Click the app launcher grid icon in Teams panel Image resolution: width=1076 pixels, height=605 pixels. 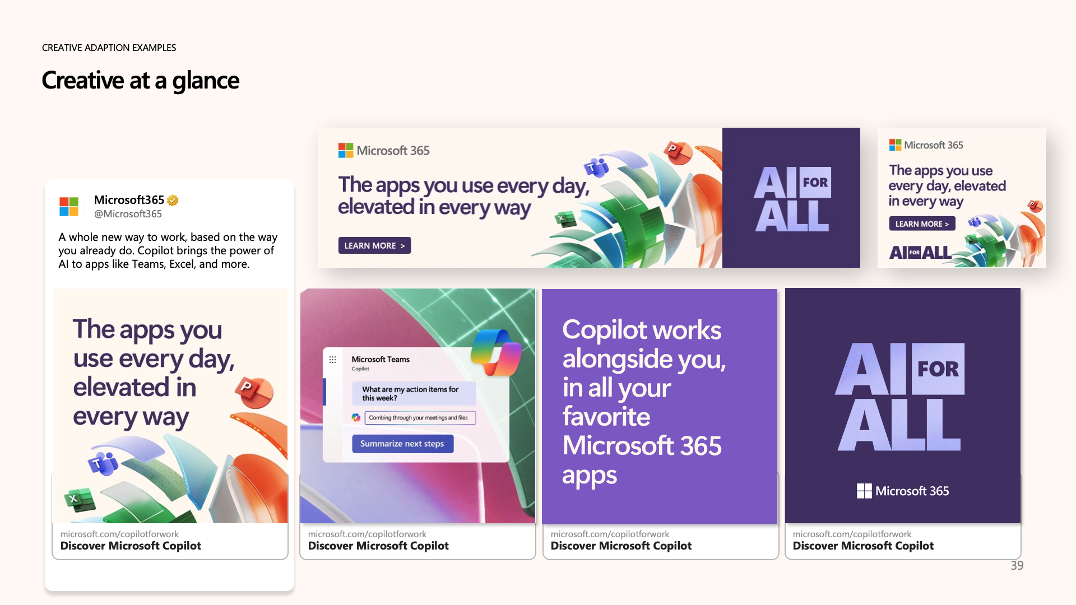tap(333, 360)
